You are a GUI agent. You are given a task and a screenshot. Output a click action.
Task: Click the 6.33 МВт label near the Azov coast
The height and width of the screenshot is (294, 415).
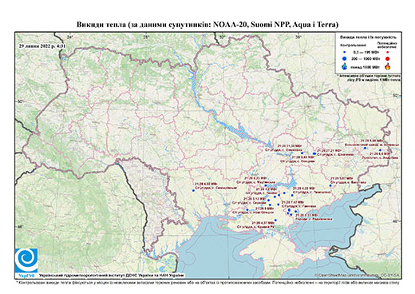click(306, 215)
